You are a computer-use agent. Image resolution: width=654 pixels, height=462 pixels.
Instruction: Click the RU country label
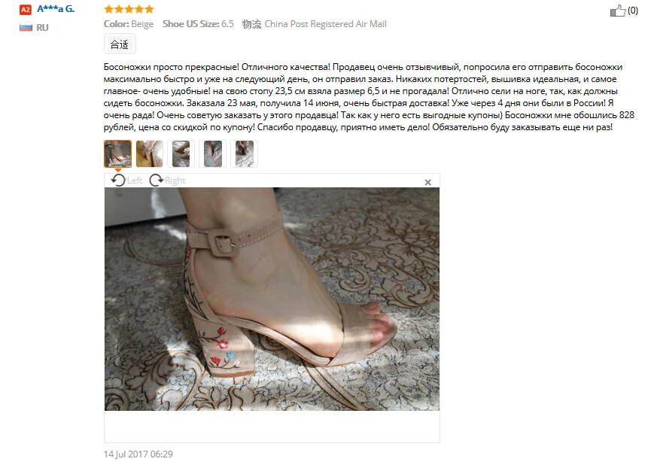[x=42, y=28]
